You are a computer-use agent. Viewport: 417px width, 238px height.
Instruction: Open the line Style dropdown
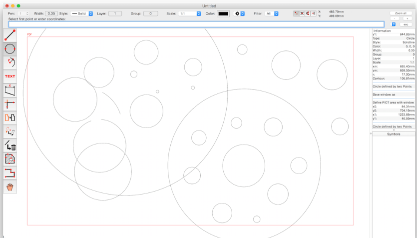[82, 13]
